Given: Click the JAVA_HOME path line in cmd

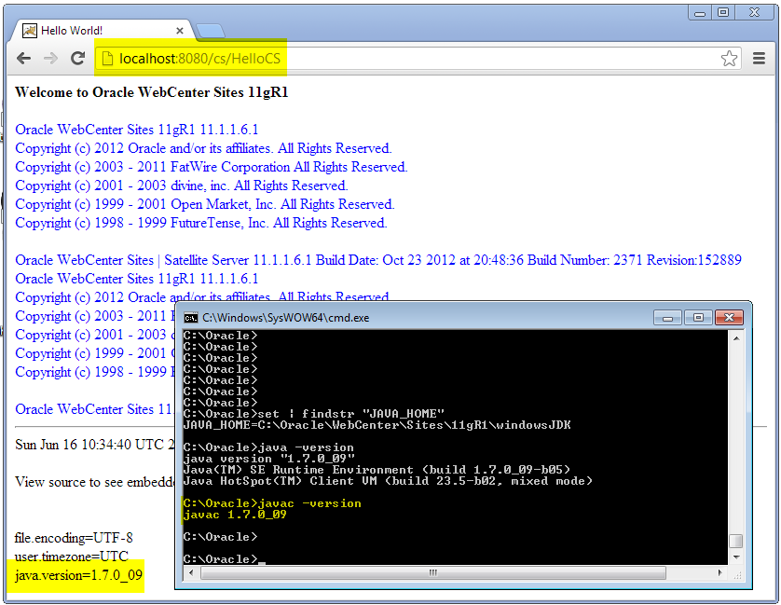Looking at the screenshot, I should [x=377, y=426].
